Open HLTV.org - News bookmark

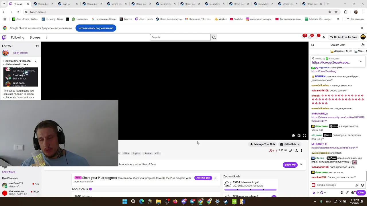pyautogui.click(x=52, y=19)
